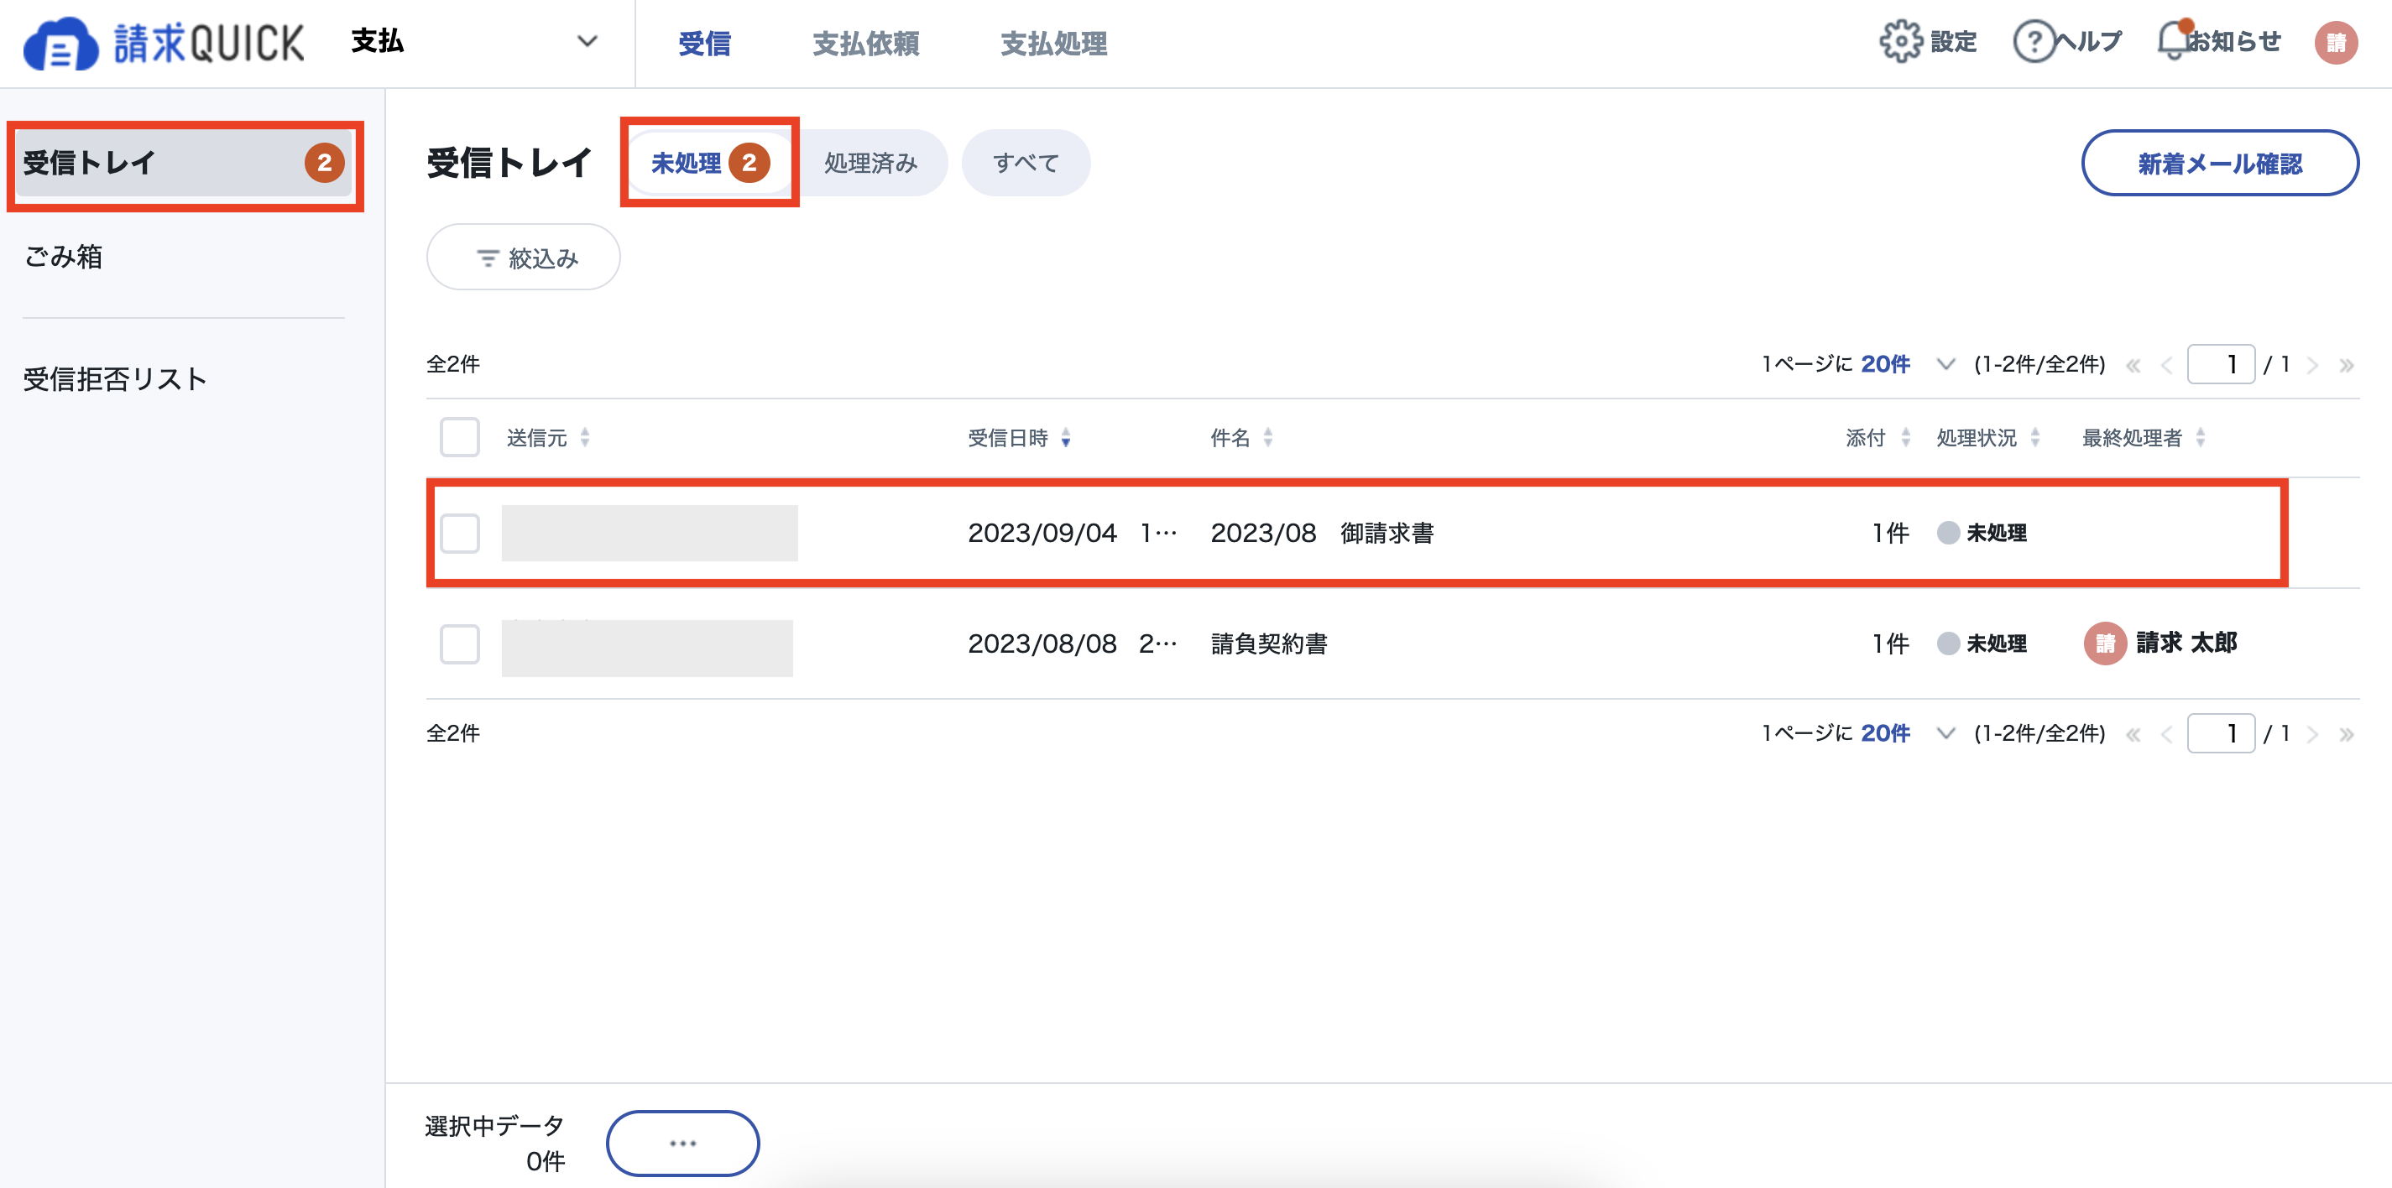Click the 請求 太郎 avatar icon in the table
The image size is (2392, 1188).
pyautogui.click(x=2105, y=643)
